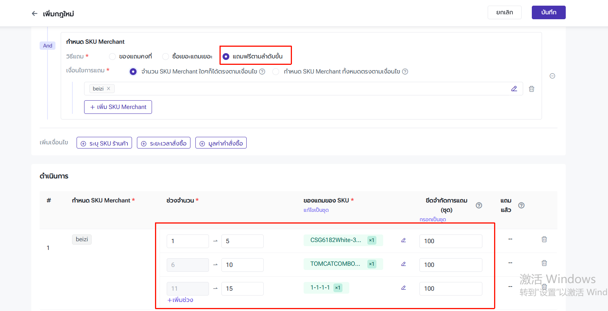The height and width of the screenshot is (311, 608).
Task: Delete the beizi SKU Merchant condition row
Action: (531, 89)
